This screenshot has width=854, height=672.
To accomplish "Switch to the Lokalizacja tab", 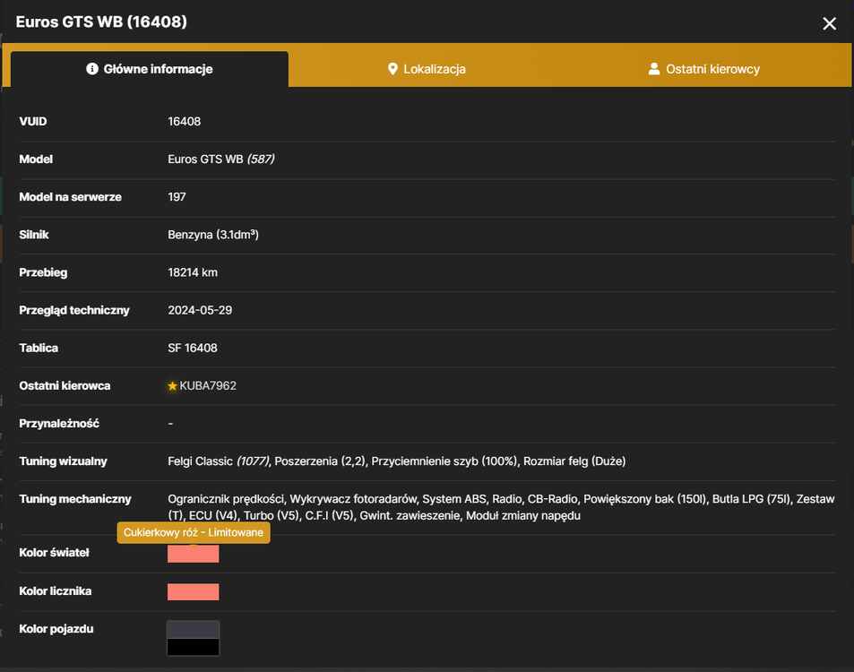I will tap(427, 69).
